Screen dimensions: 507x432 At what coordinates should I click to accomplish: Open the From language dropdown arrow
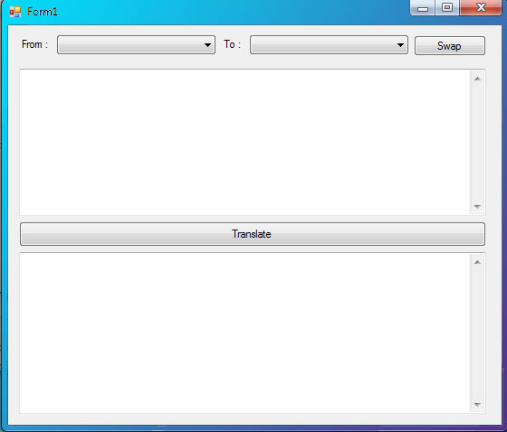207,45
